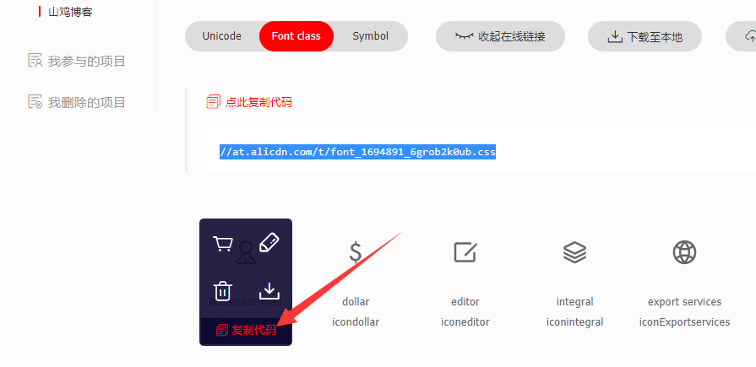Image resolution: width=756 pixels, height=367 pixels.
Task: Download the icon via download arrow
Action: [269, 291]
